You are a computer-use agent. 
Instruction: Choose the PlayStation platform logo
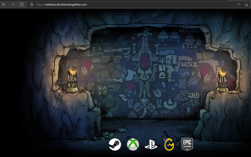(151, 145)
